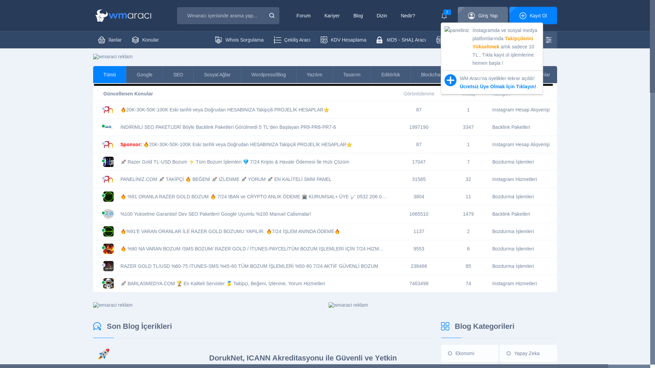655x368 pixels.
Task: Select the Sosyal Ağlar tab
Action: (x=217, y=75)
